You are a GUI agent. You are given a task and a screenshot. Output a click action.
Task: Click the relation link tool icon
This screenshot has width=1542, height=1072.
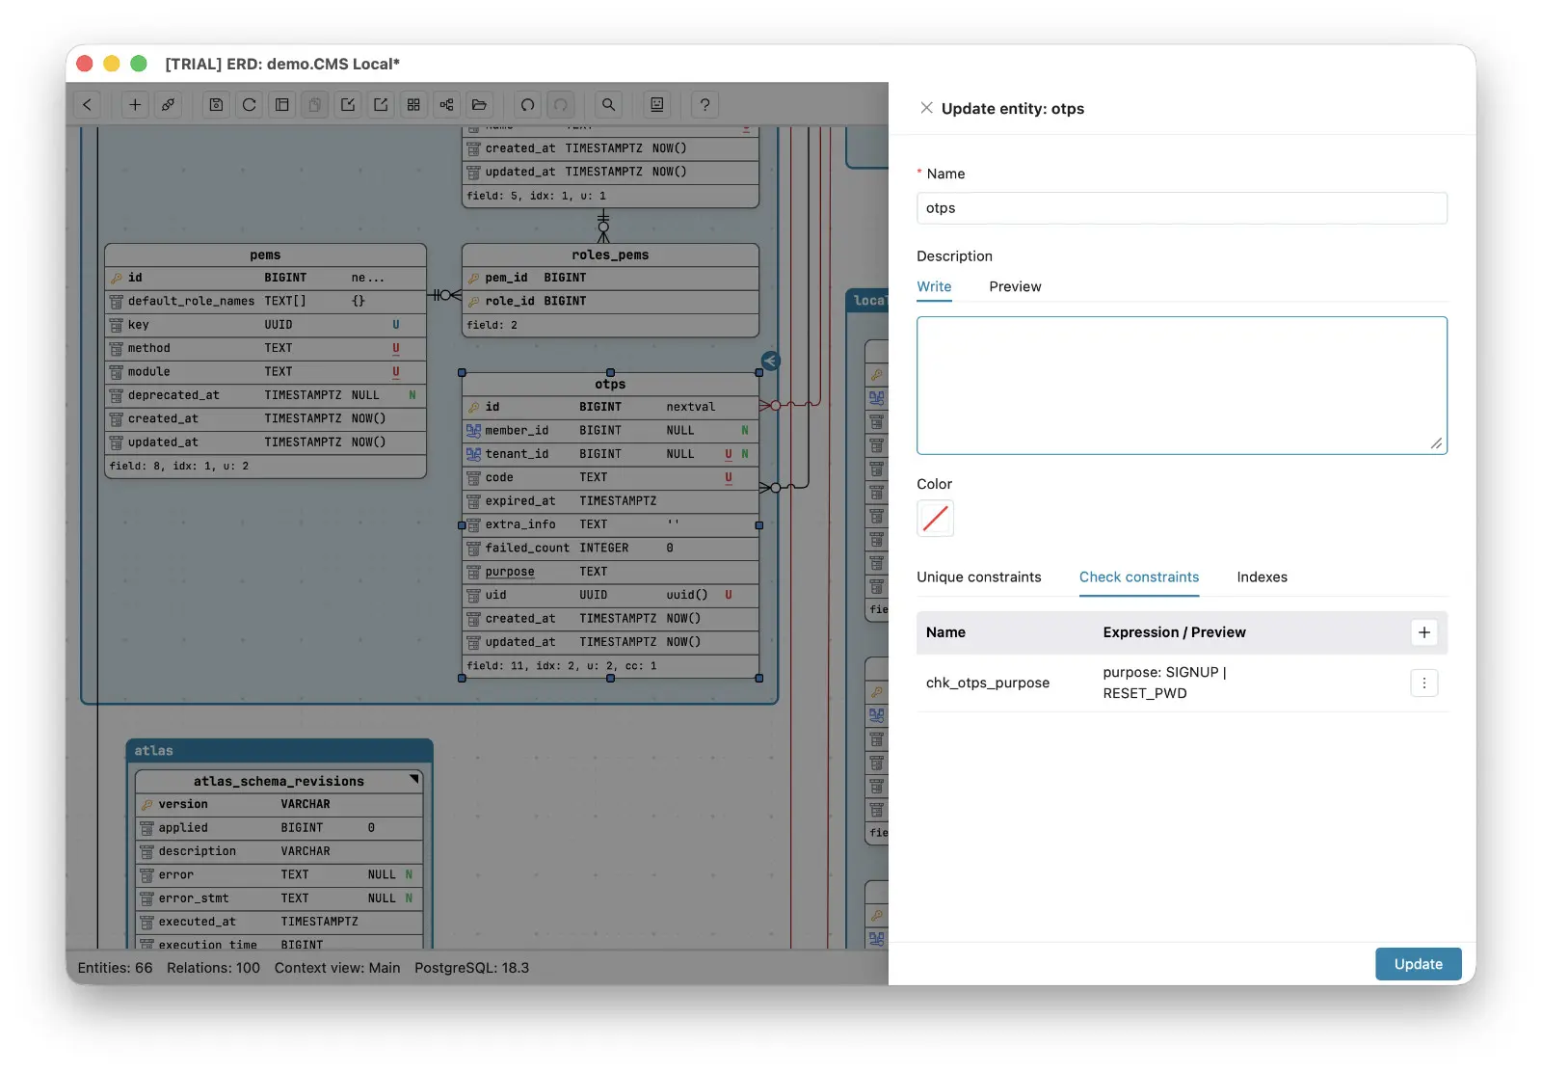click(x=168, y=105)
